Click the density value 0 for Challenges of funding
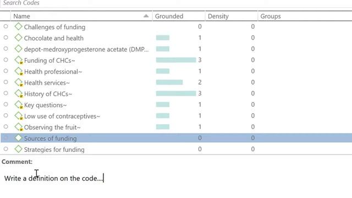This screenshot has width=352, height=198. point(253,26)
